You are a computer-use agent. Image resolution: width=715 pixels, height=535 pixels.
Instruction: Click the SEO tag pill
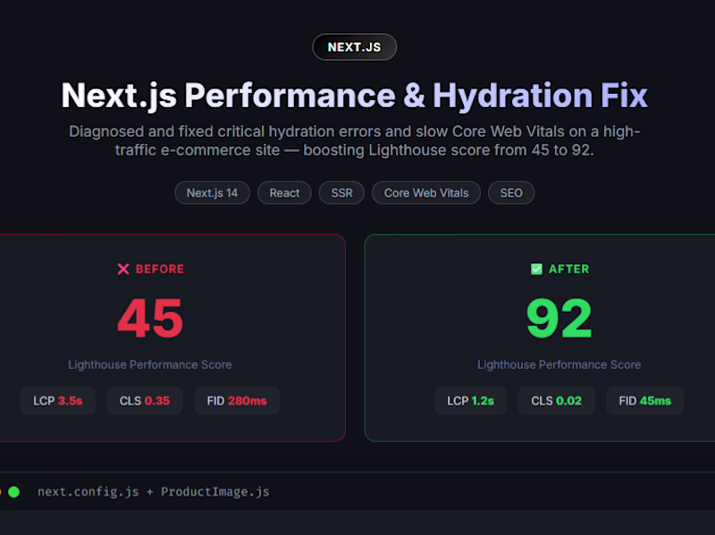click(511, 193)
